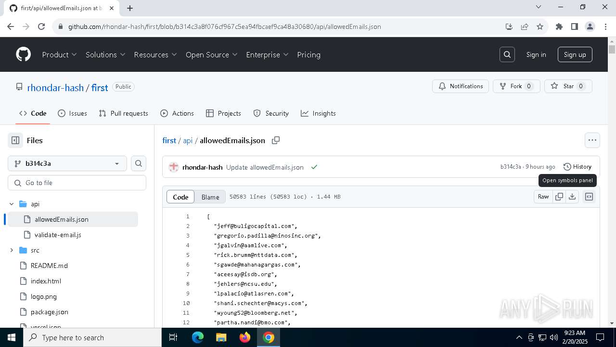Click the Pricing link
This screenshot has width=616, height=347.
click(309, 54)
